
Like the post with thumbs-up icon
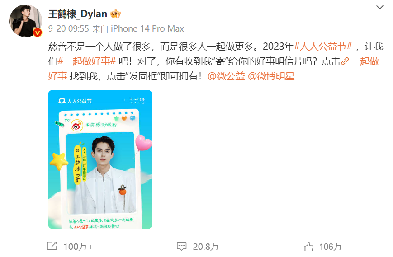[308, 246]
